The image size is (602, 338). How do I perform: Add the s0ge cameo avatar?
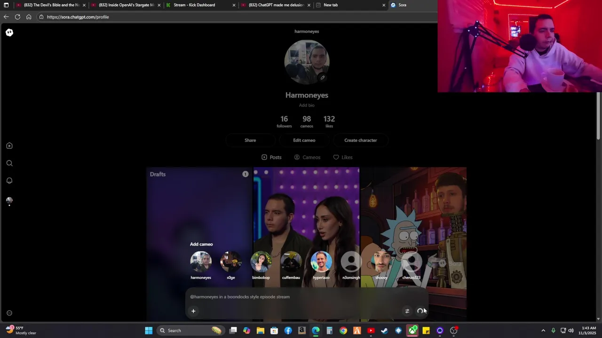pyautogui.click(x=231, y=262)
